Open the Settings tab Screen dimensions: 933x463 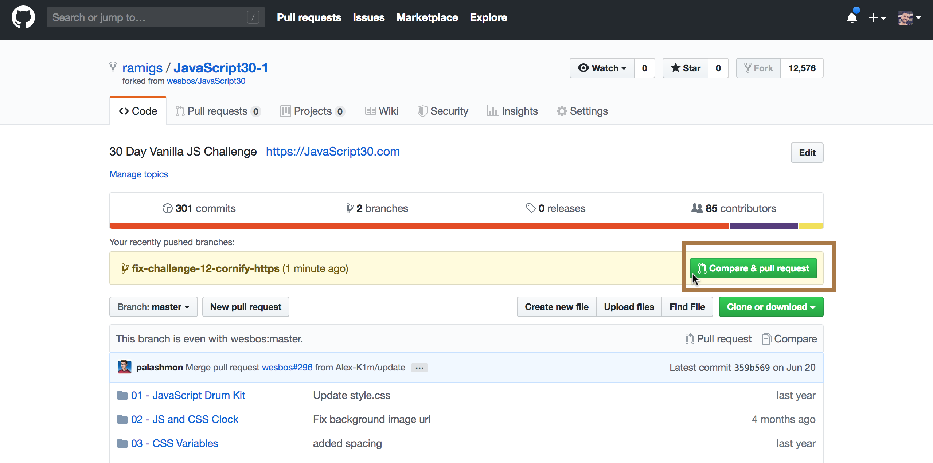(x=582, y=111)
